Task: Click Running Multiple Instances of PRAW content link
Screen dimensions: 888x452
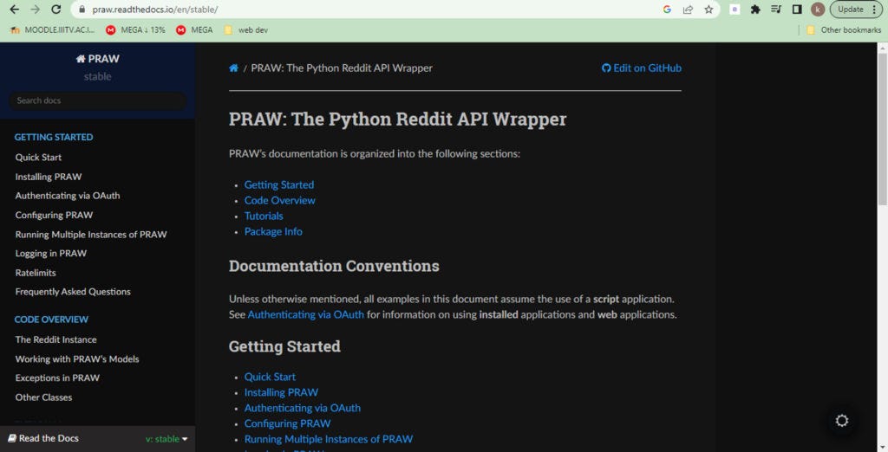Action: [329, 439]
